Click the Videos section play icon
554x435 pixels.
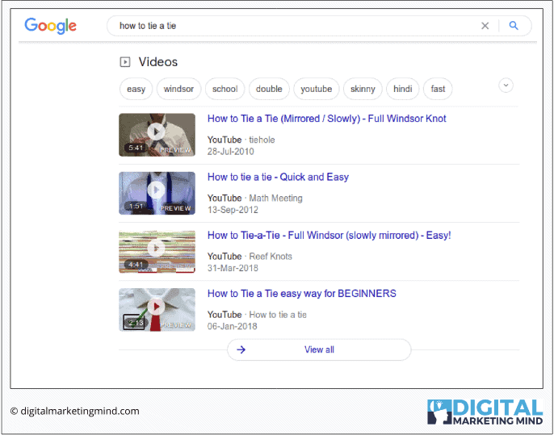click(125, 62)
